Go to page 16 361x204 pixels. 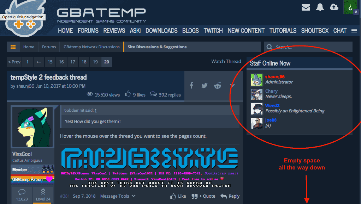(x=61, y=62)
